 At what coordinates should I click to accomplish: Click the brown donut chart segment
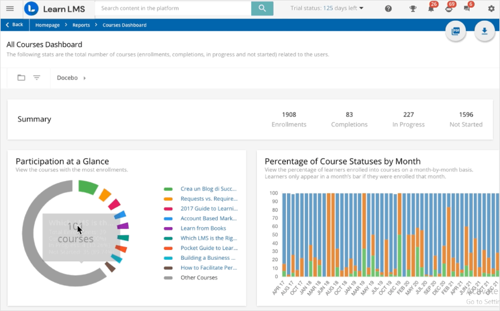[x=110, y=267]
